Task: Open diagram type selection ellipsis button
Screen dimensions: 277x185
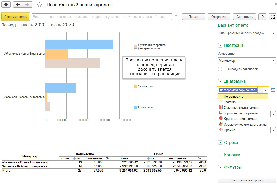Action: pos(260,90)
